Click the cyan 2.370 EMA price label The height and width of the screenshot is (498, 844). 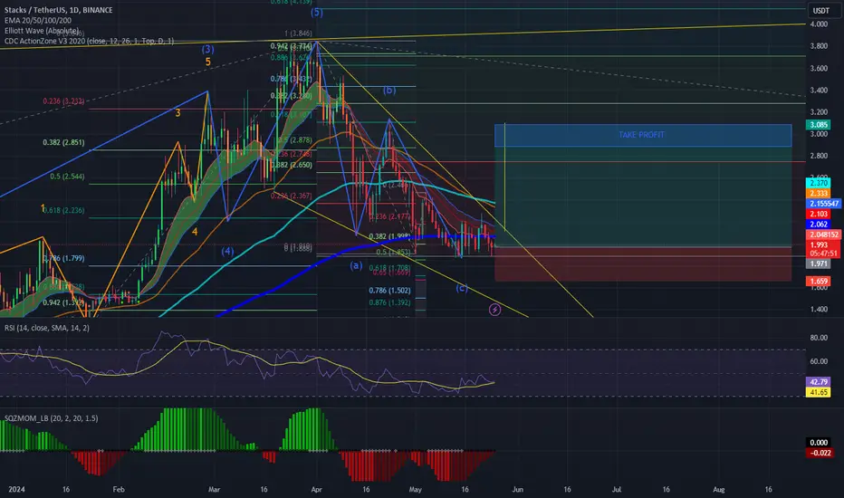coord(818,183)
